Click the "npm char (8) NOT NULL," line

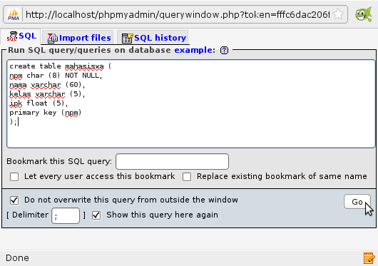pos(56,76)
